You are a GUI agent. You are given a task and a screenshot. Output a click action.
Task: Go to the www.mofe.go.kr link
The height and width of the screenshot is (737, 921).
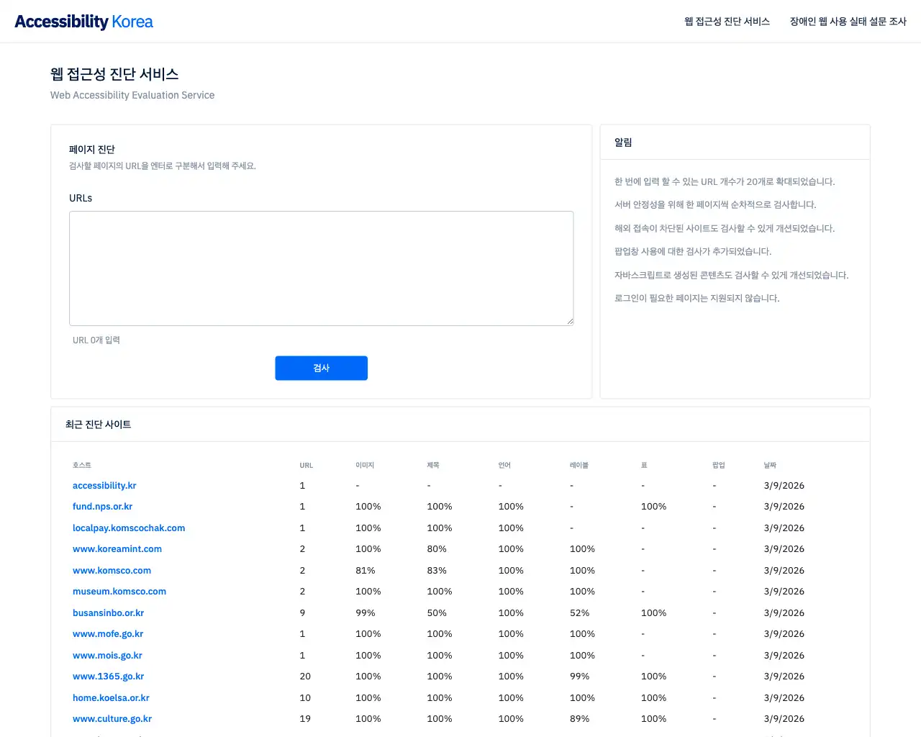[x=108, y=634]
